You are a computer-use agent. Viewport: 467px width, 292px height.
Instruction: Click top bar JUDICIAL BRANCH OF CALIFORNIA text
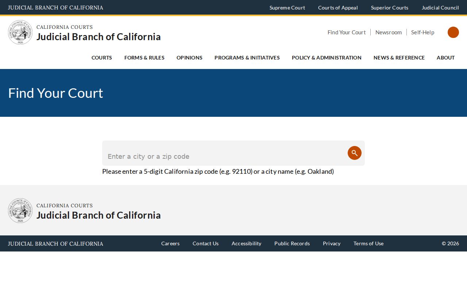(55, 8)
